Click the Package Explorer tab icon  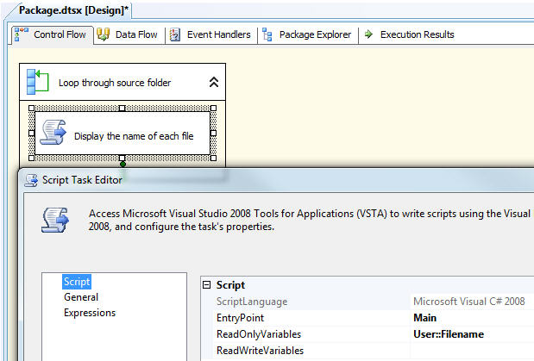[x=267, y=34]
